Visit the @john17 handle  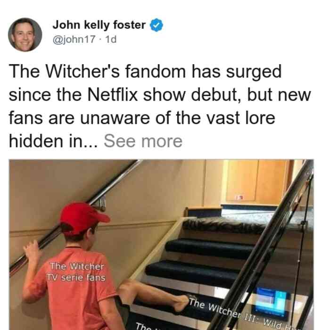[74, 40]
